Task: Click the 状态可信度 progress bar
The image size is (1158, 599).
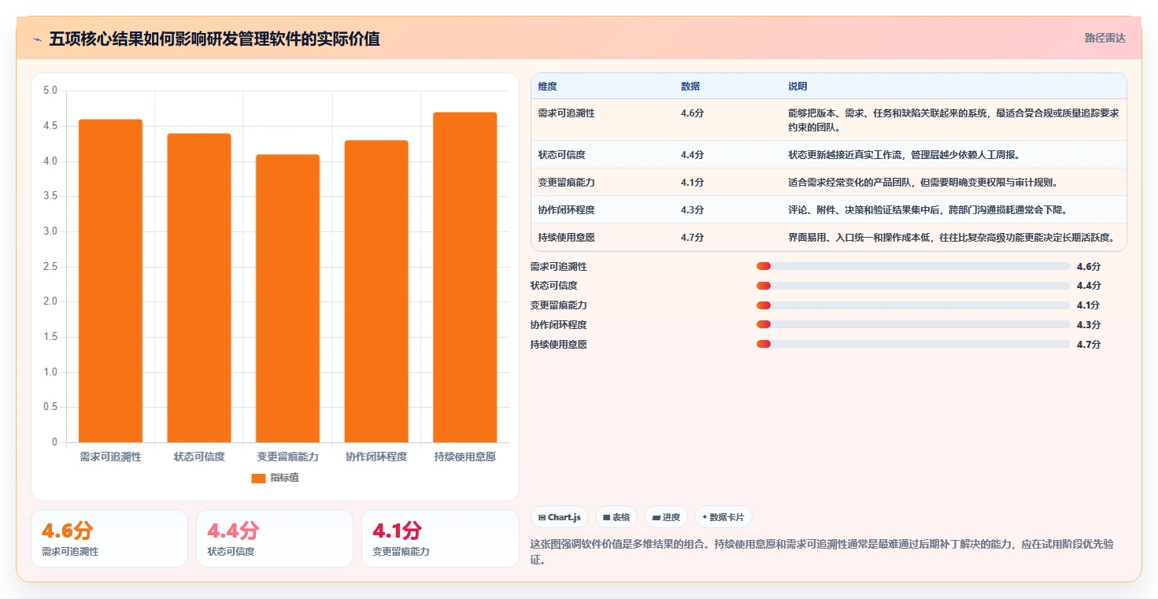Action: (913, 286)
